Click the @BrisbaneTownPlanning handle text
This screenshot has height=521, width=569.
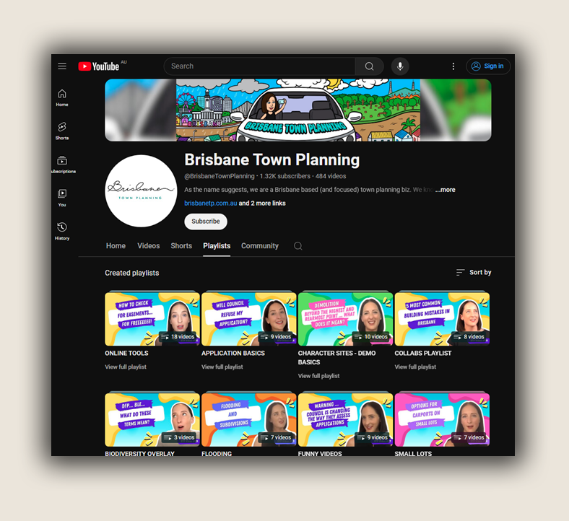220,176
